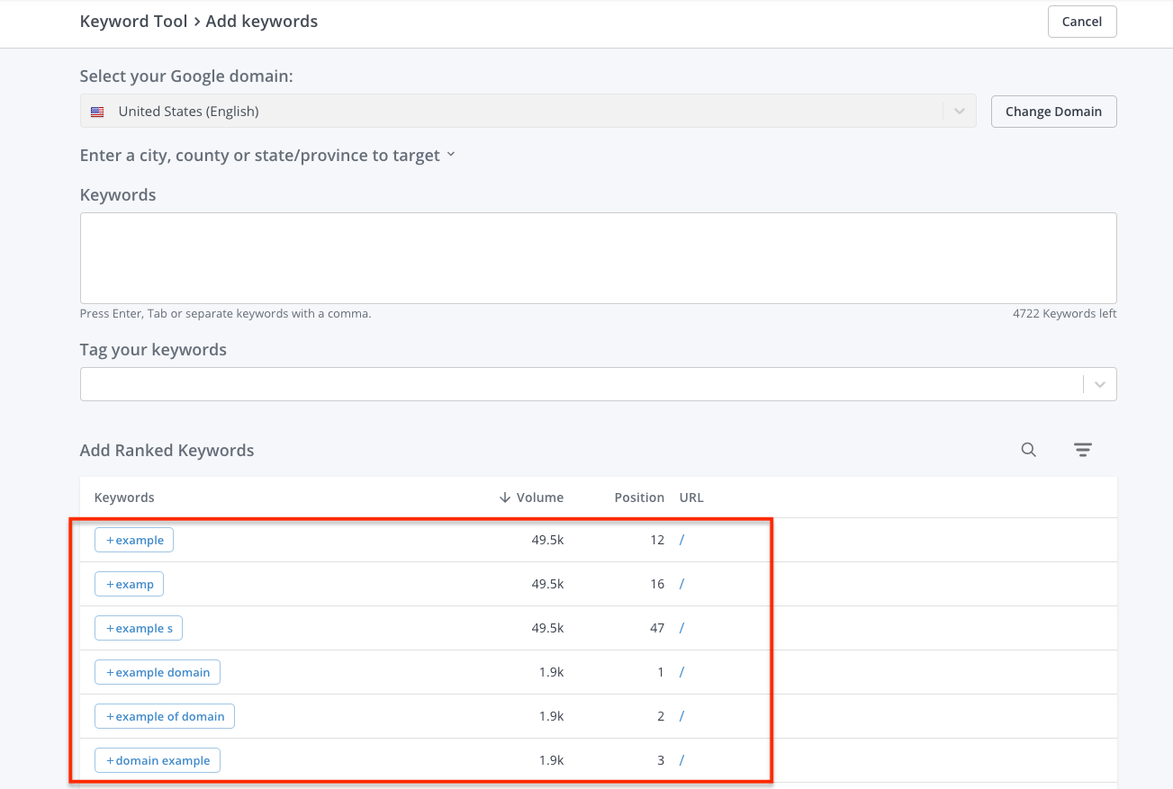This screenshot has width=1173, height=789.
Task: Expand the city, county or state target option
Action: click(x=267, y=155)
